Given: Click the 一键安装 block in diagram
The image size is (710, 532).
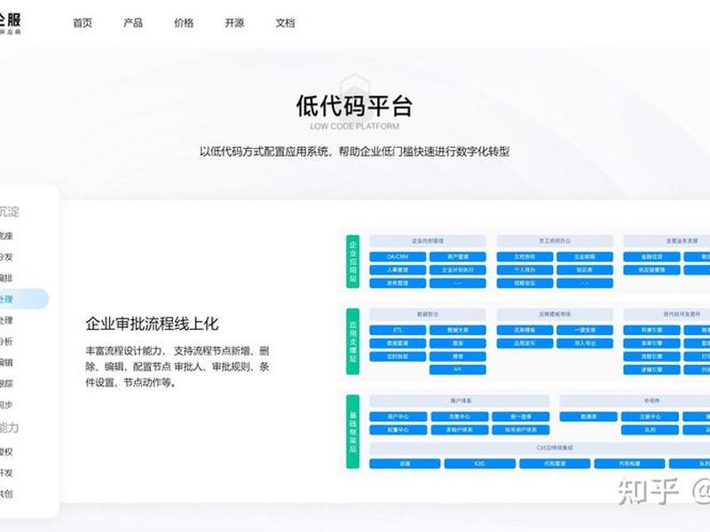Looking at the screenshot, I should click(x=585, y=330).
